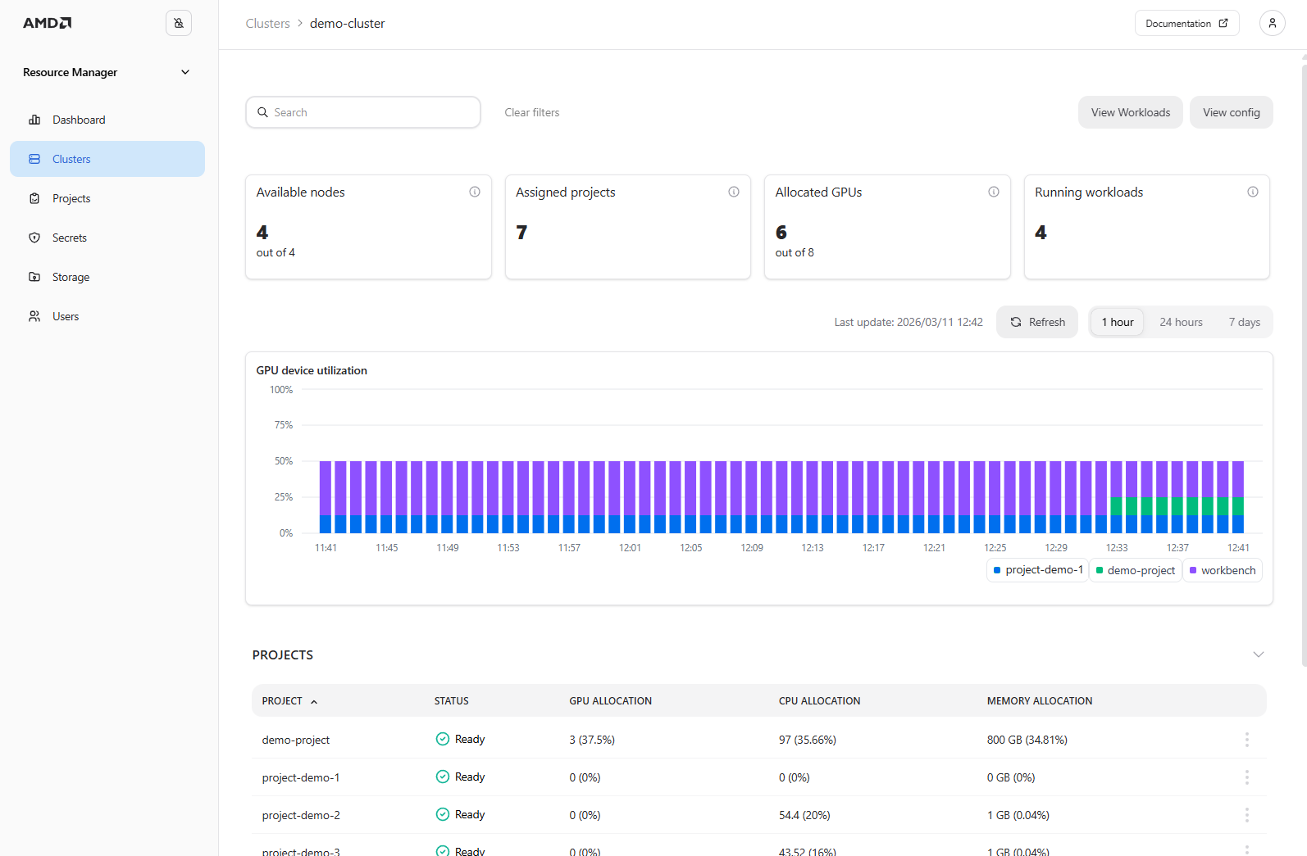This screenshot has width=1307, height=856.
Task: Go to Clusters breadcrumb link
Action: pyautogui.click(x=267, y=23)
